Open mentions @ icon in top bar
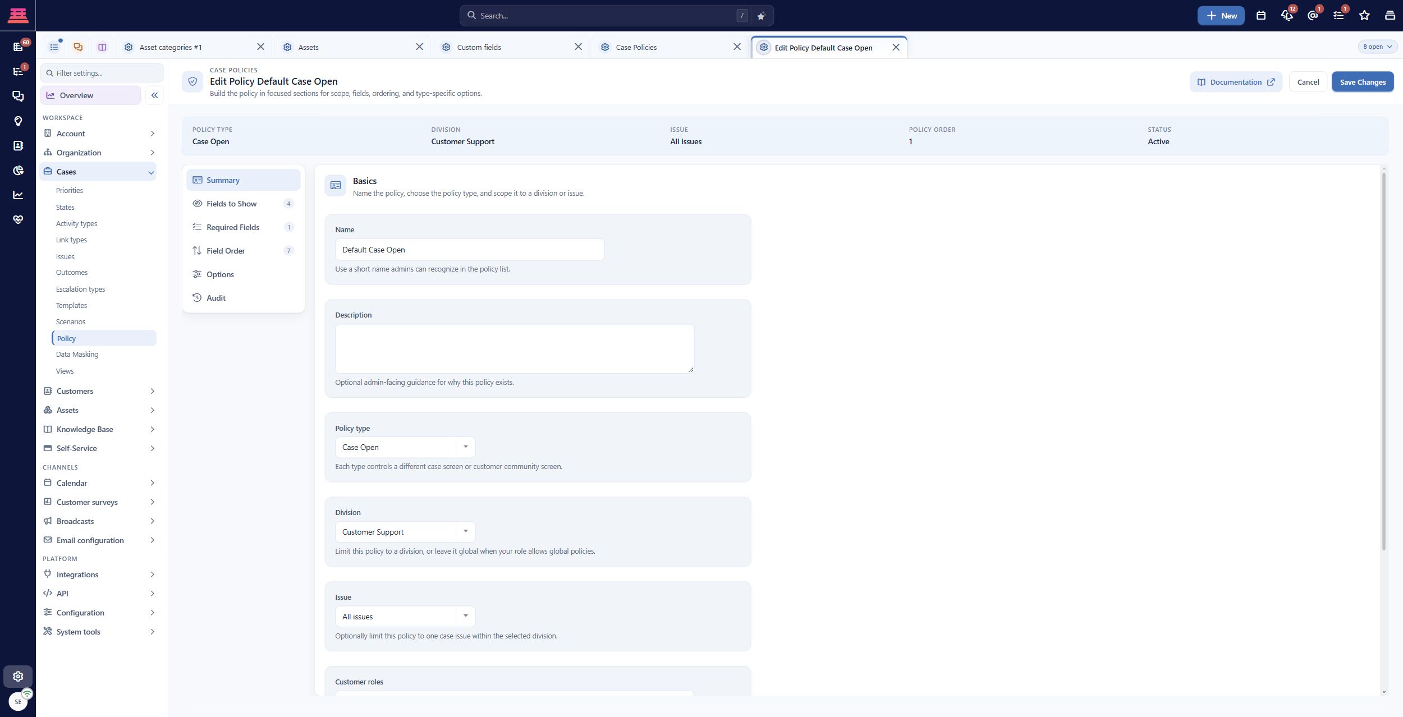 [x=1313, y=16]
